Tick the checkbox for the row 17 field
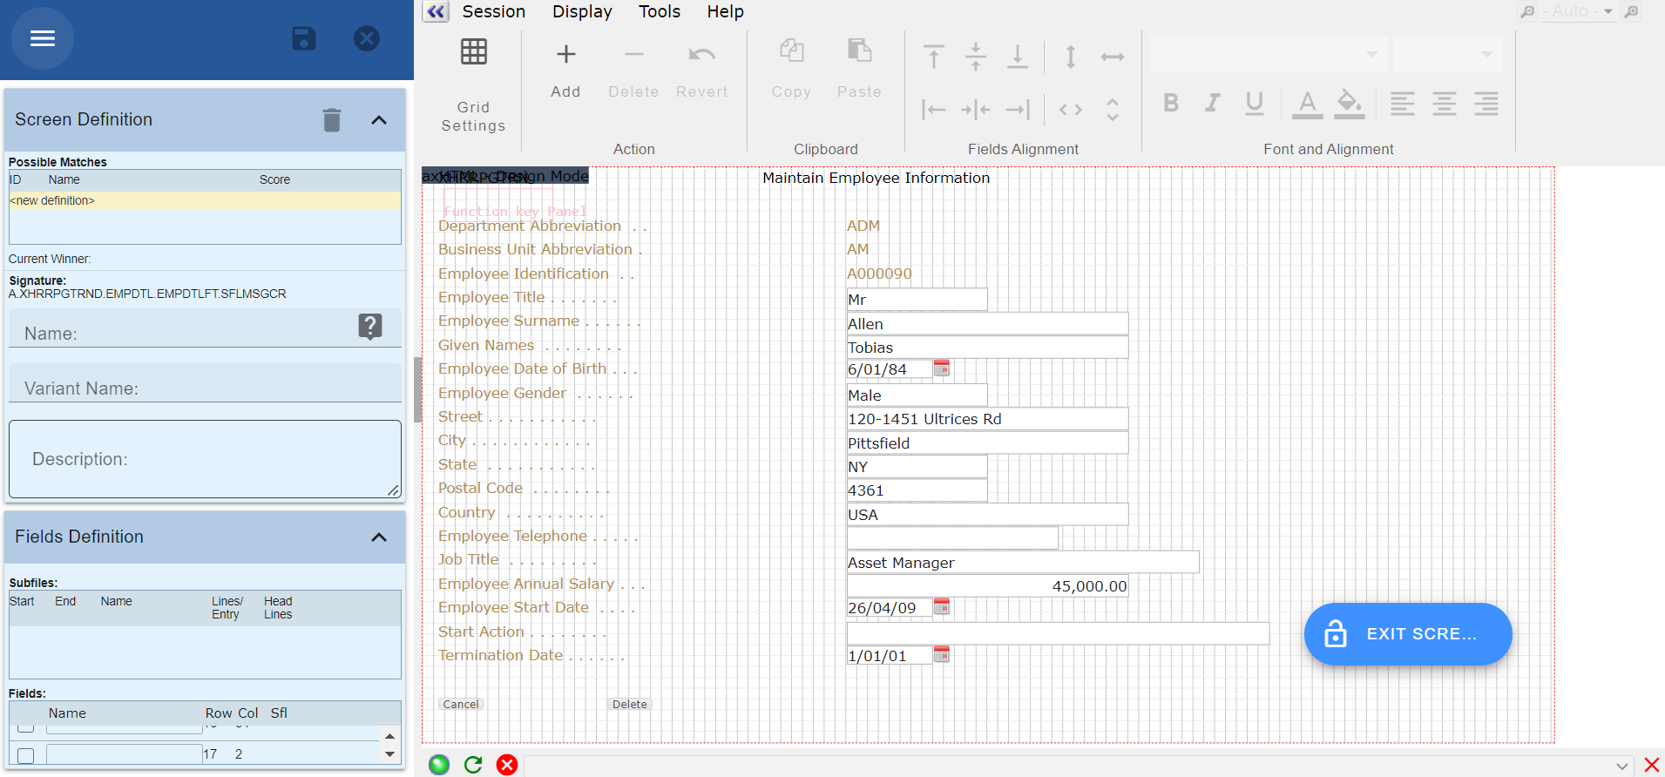1665x777 pixels. pos(26,754)
